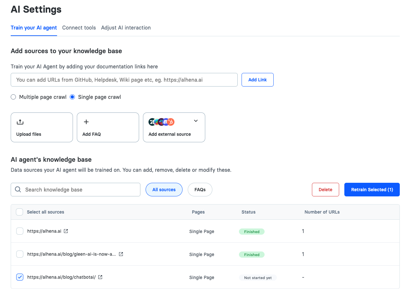Open the Adjust AI interaction tab
Screen dimensions: 404x292
126,28
